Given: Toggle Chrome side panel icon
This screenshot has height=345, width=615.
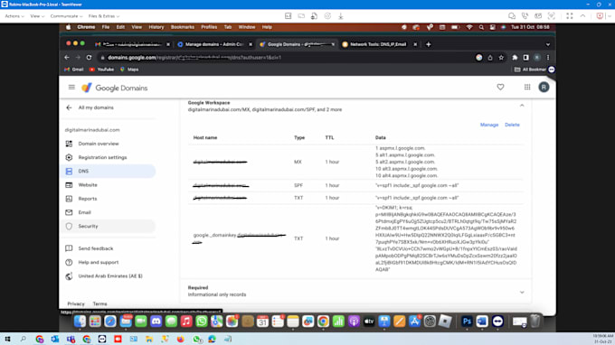Looking at the screenshot, I should [x=525, y=58].
